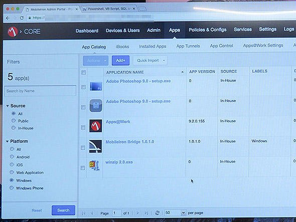Image resolution: width=296 pixels, height=222 pixels.
Task: Click the winzip 2.0.exe app icon
Action: pyautogui.click(x=95, y=165)
